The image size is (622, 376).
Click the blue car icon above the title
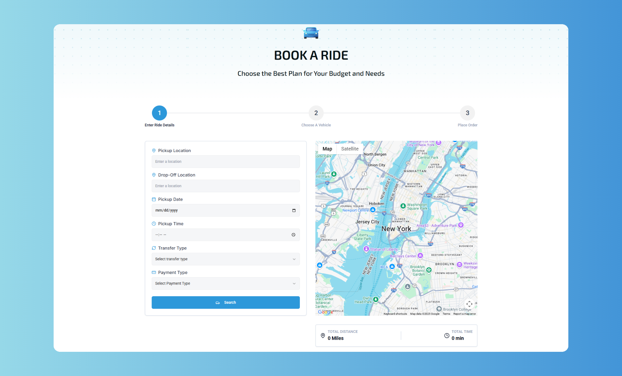tap(311, 33)
